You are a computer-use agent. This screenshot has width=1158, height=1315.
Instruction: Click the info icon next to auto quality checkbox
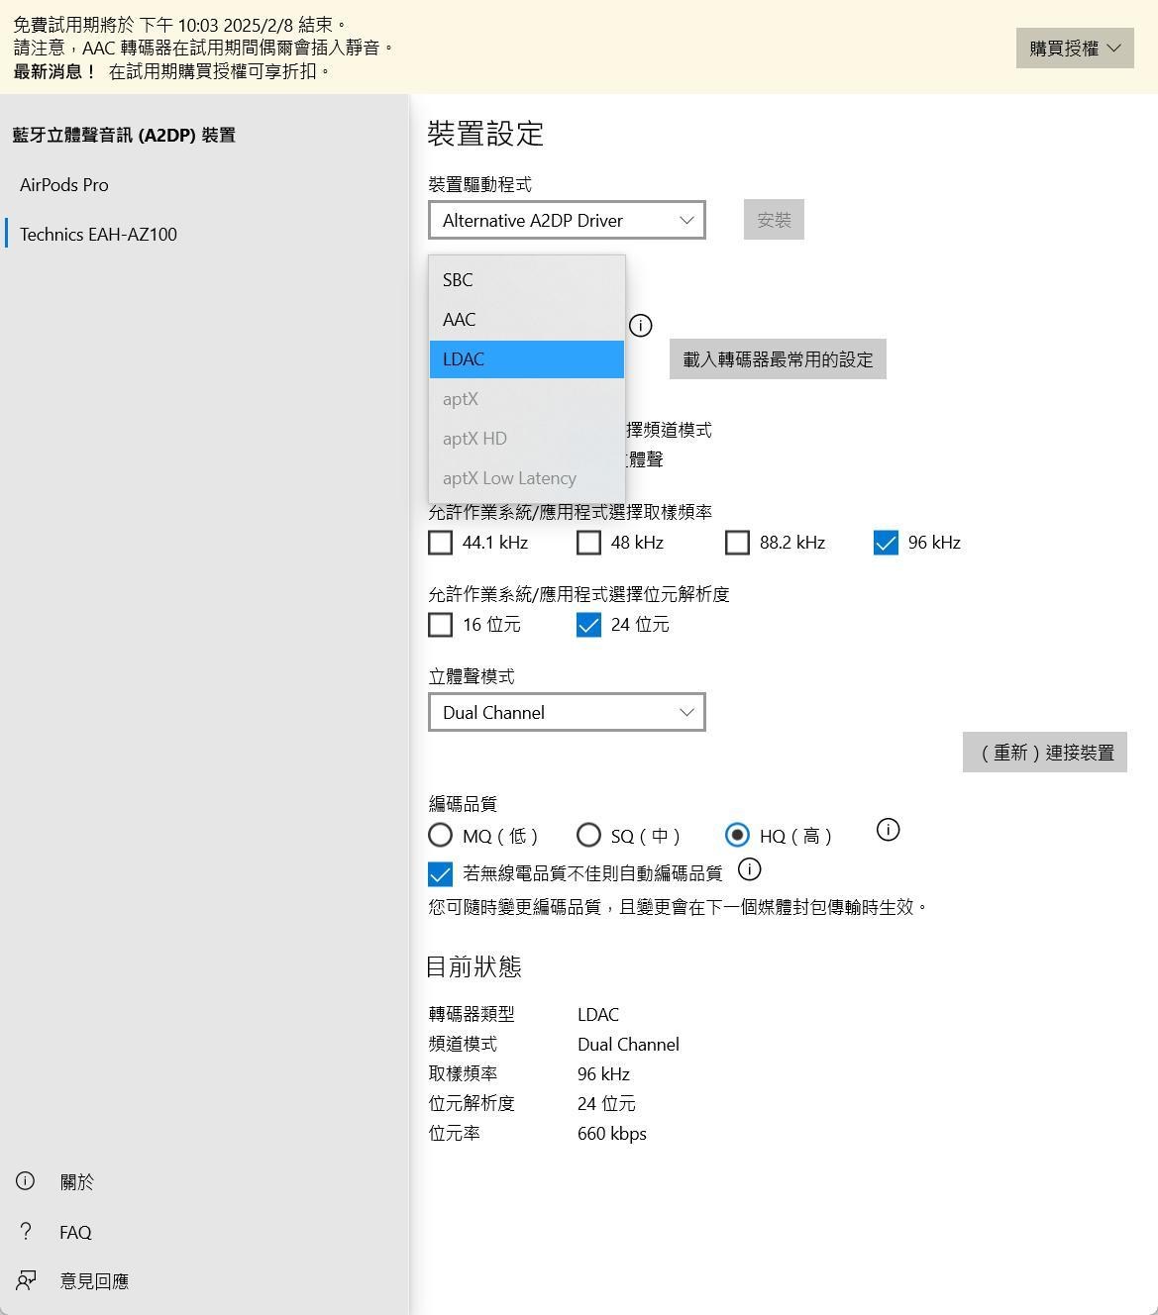pyautogui.click(x=750, y=869)
